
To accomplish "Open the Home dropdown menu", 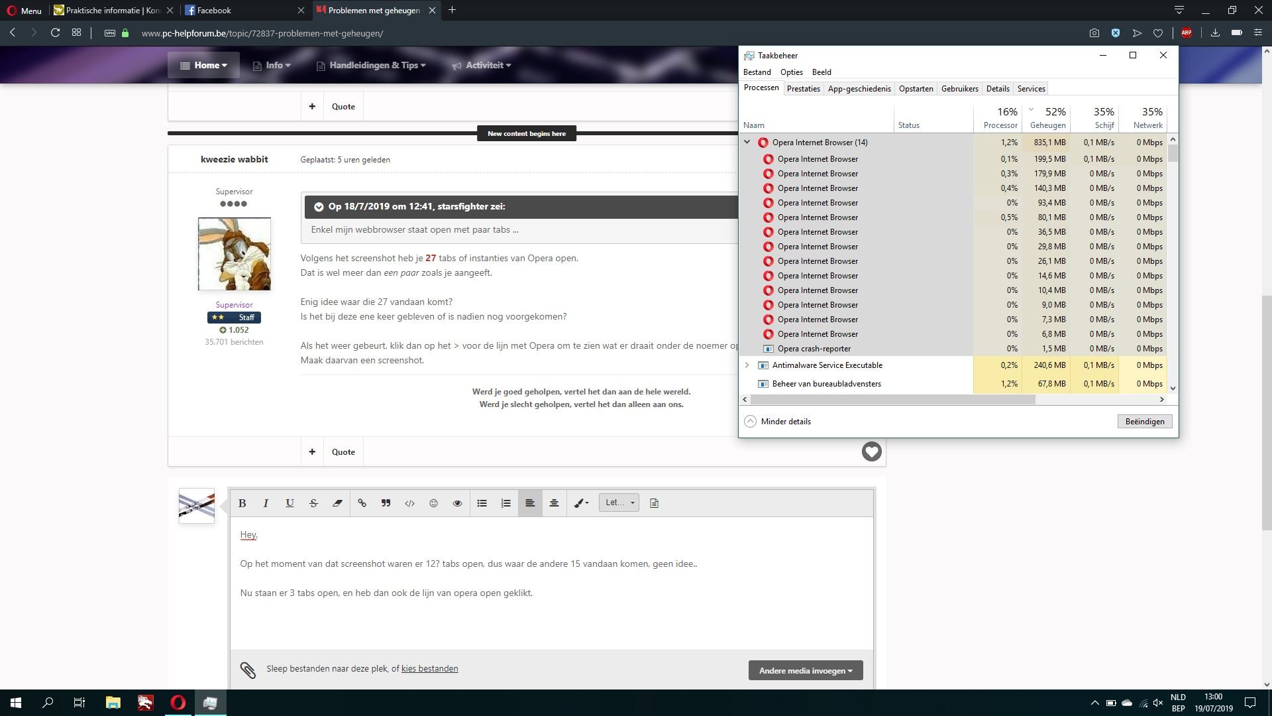I will tap(203, 65).
